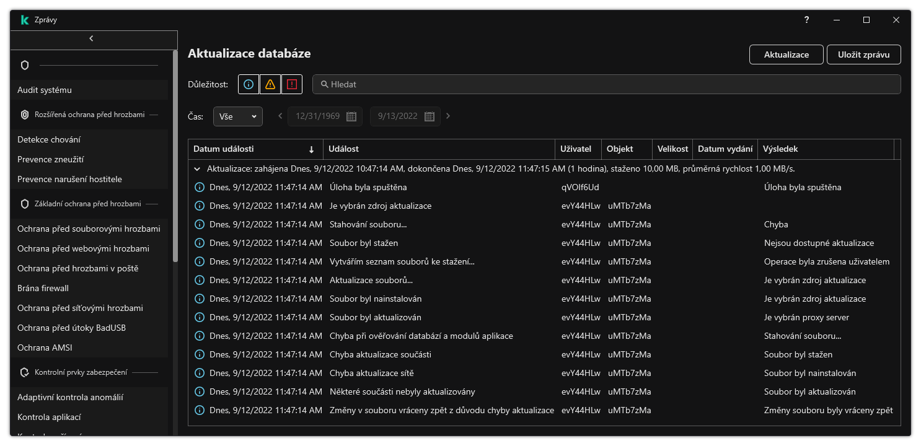Open the Čas dropdown showing Vše
The width and height of the screenshot is (921, 446).
click(x=238, y=116)
